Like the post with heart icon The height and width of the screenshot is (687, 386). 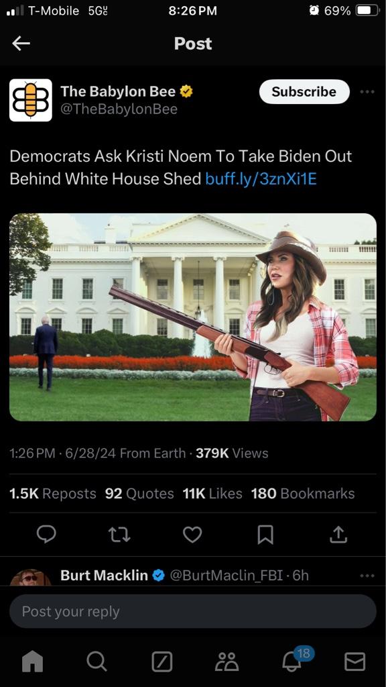coord(192,535)
